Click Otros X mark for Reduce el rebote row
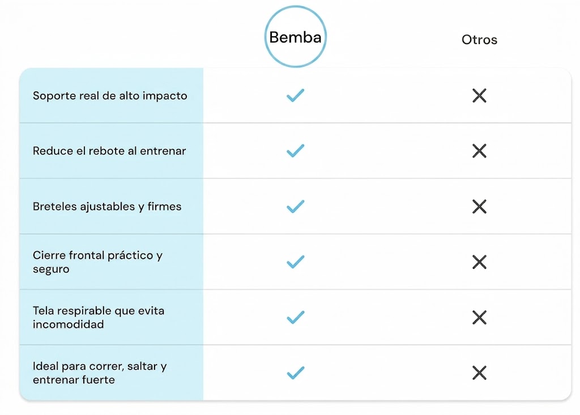Image resolution: width=580 pixels, height=415 pixels. tap(479, 151)
